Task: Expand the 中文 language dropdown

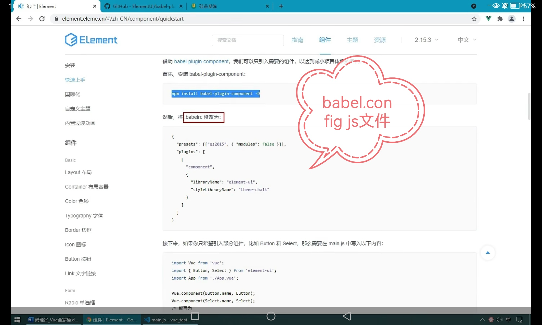Action: coord(467,40)
